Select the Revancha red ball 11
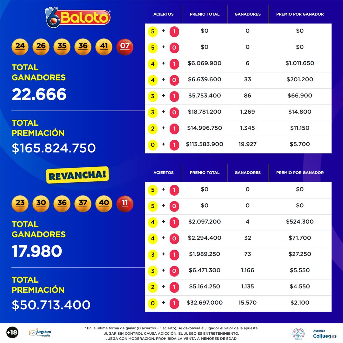 click(125, 204)
